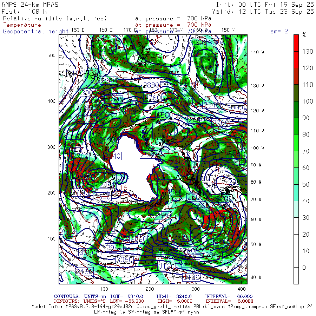Click the bright red swatch above 130 on colorbar
Image resolution: width=316 pixels, height=316 pixels.
[296, 43]
